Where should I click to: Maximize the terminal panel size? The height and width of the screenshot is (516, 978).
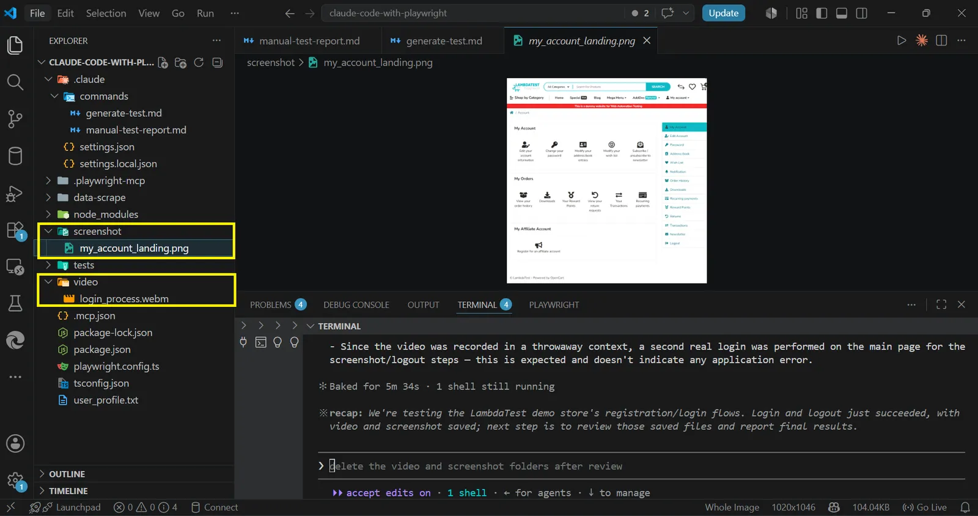(941, 304)
